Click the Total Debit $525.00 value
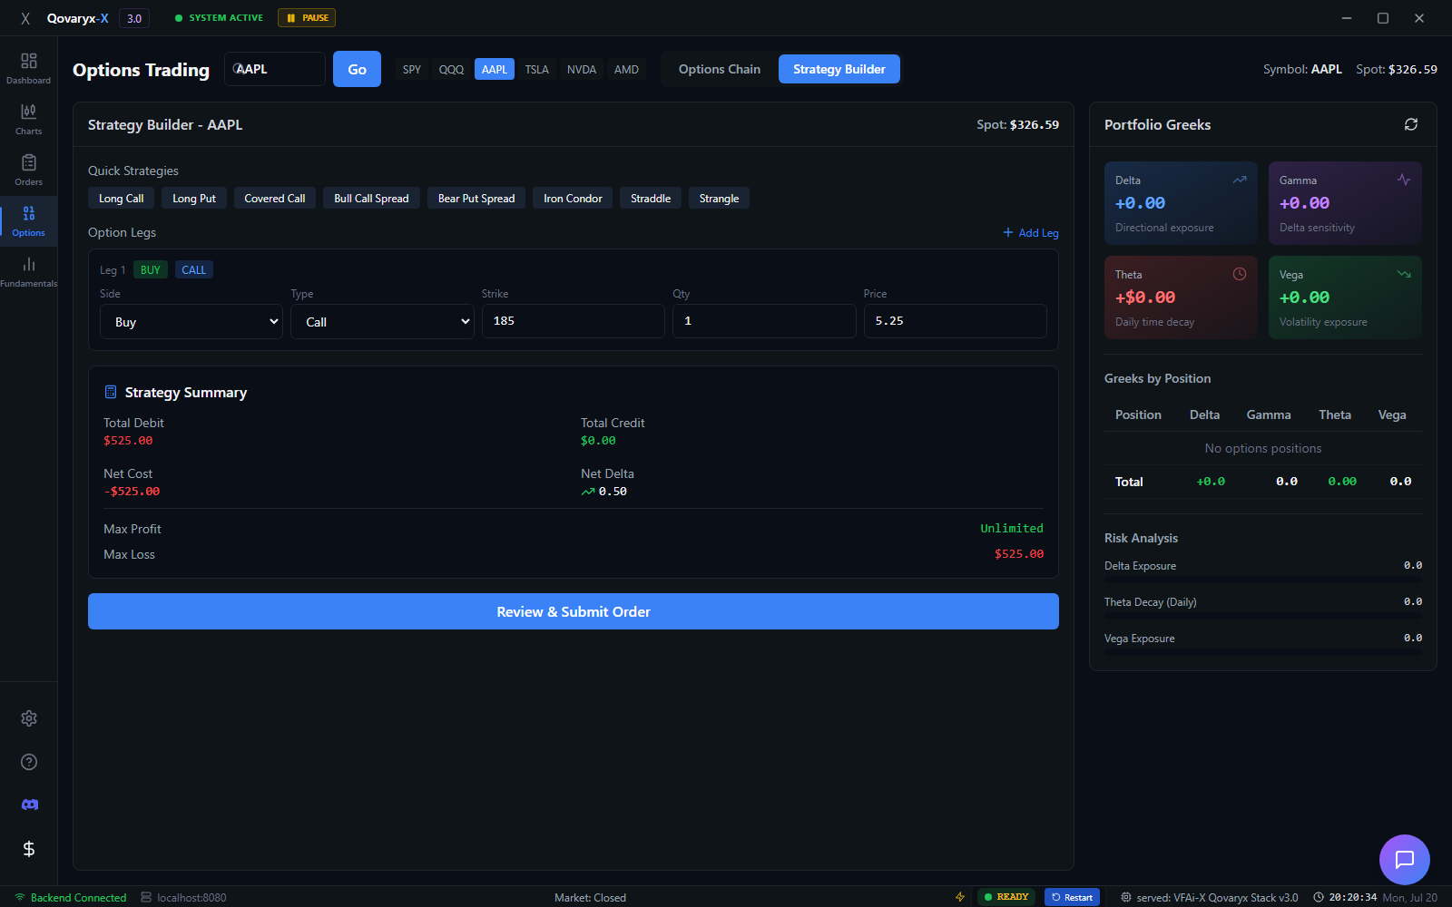The height and width of the screenshot is (907, 1452). point(128,441)
